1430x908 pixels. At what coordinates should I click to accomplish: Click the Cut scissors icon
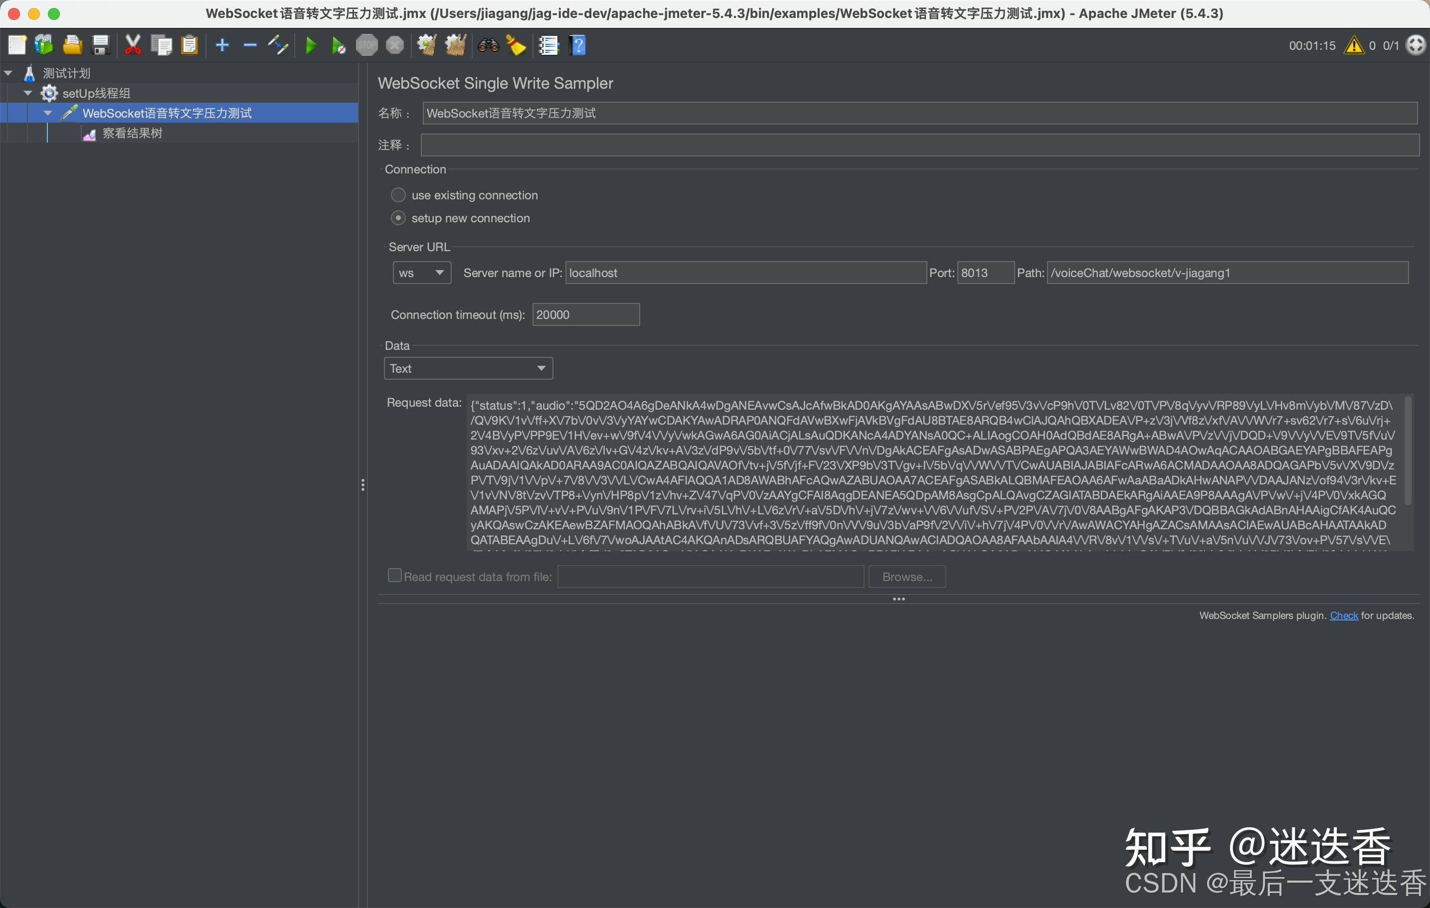133,45
